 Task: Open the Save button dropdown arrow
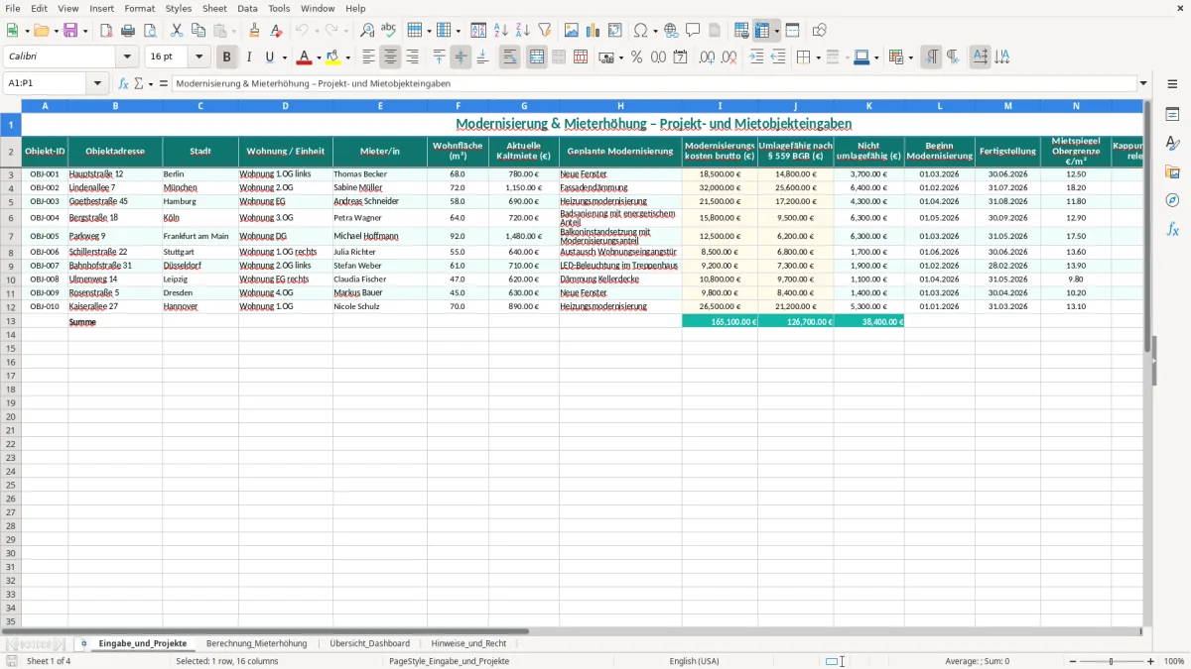tap(85, 31)
